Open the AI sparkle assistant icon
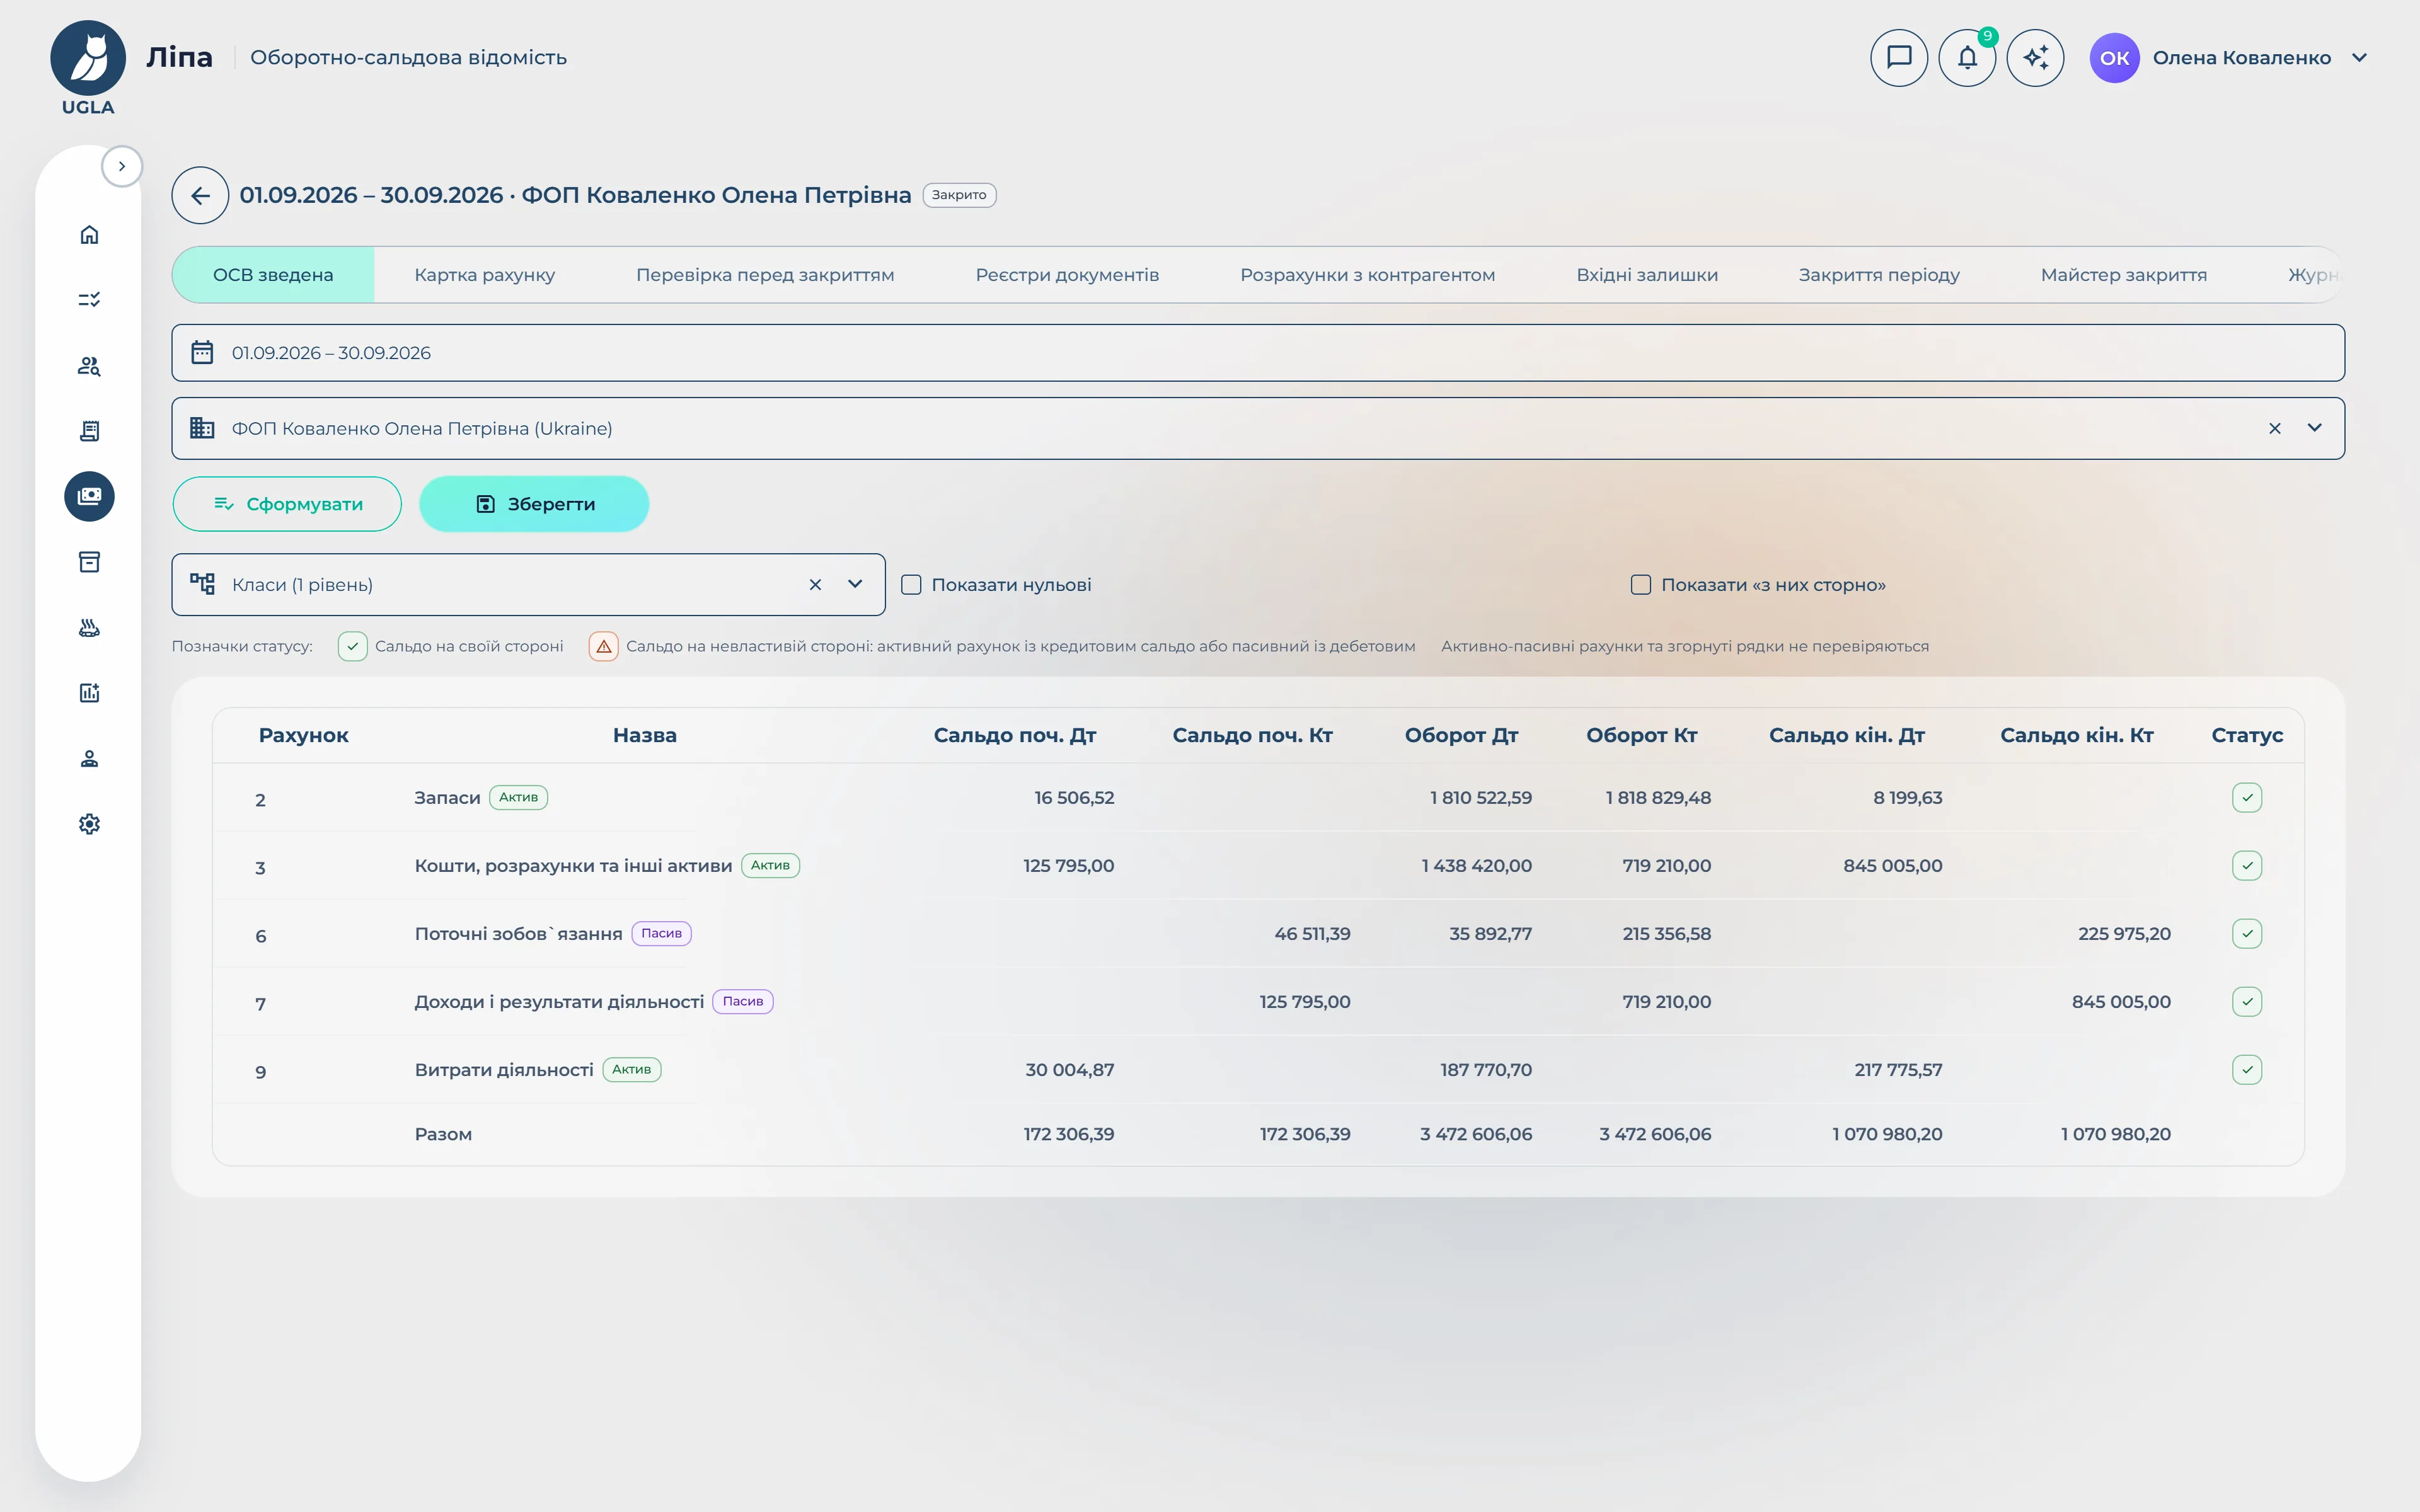2420x1512 pixels. 2034,58
